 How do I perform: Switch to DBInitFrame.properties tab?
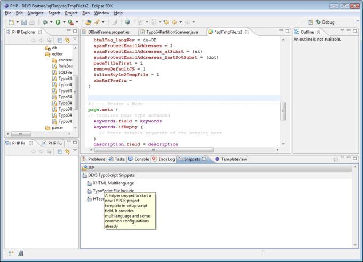[x=106, y=32]
